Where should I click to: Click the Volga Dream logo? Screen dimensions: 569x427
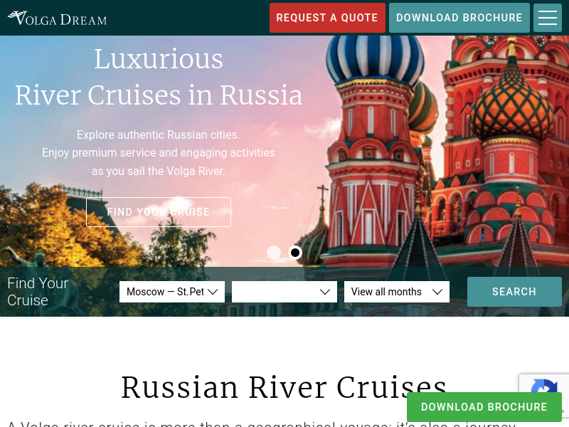click(x=58, y=19)
